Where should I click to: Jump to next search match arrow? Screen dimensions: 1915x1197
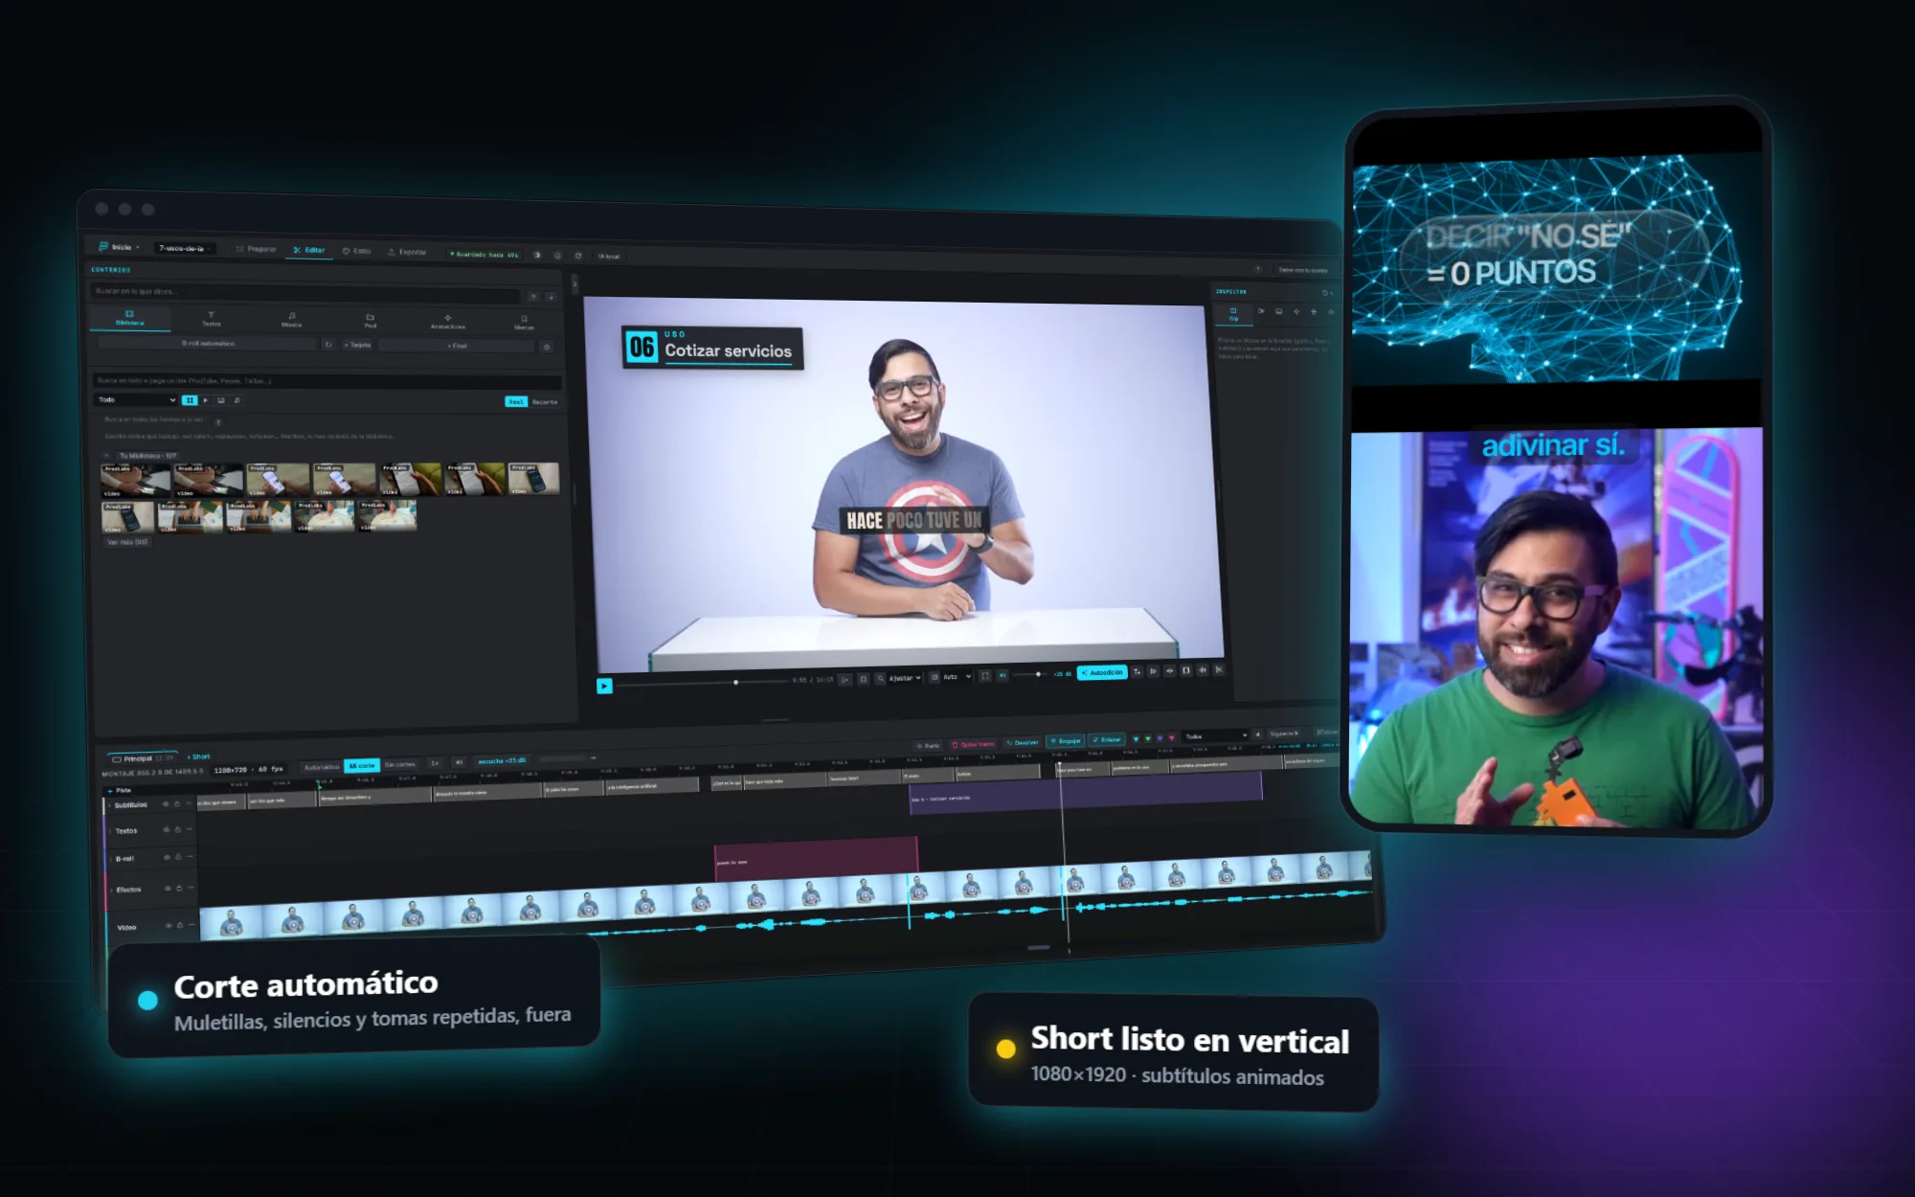(551, 297)
